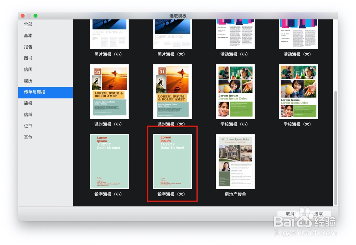Click the 照片海报（大）label text
This screenshot has height=245, width=356.
tap(171, 54)
